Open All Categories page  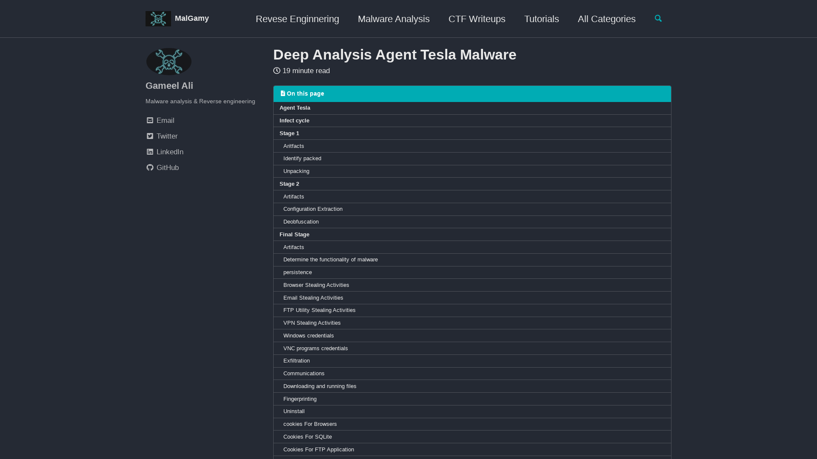coord(607,19)
